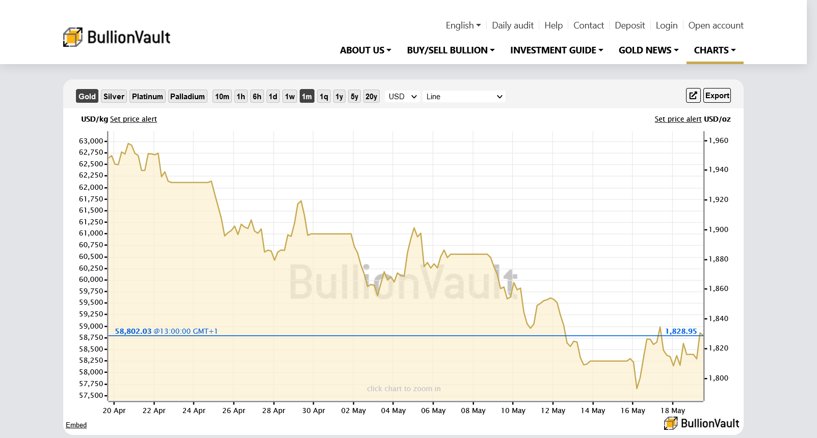Image resolution: width=817 pixels, height=438 pixels.
Task: Switch chart to Palladium
Action: coord(188,96)
